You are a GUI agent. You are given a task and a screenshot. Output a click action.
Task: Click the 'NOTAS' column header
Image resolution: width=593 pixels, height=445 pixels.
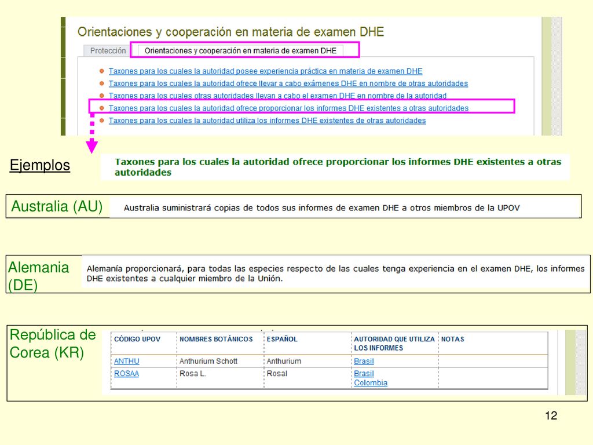[x=452, y=340]
